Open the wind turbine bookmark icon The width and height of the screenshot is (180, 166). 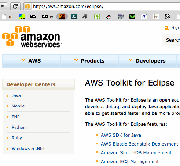pyautogui.click(x=144, y=16)
